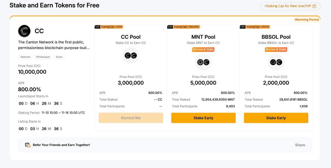Open the Whitepaper link

[43, 57]
